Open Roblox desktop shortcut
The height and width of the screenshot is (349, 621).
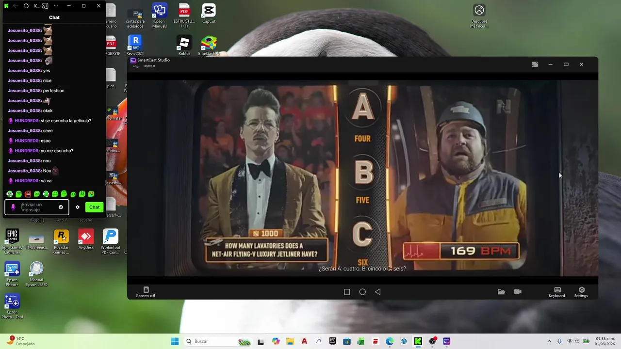coord(184,46)
